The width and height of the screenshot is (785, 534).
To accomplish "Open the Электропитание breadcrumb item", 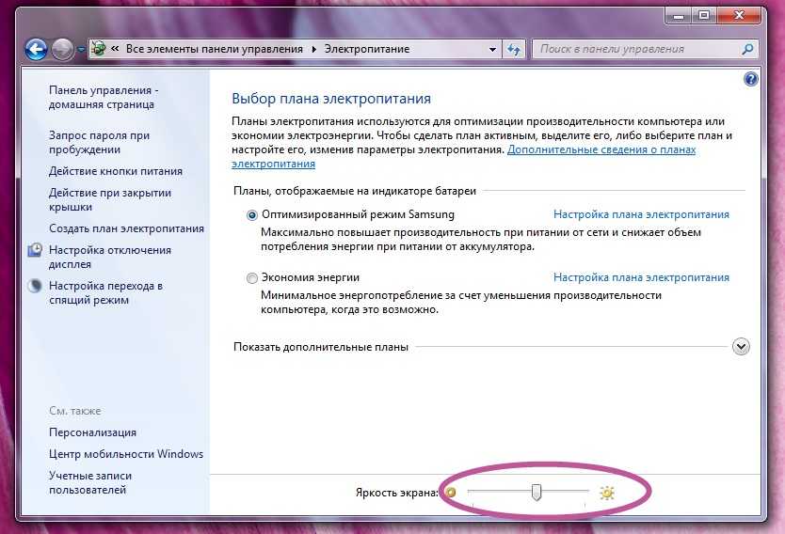I will pos(367,49).
